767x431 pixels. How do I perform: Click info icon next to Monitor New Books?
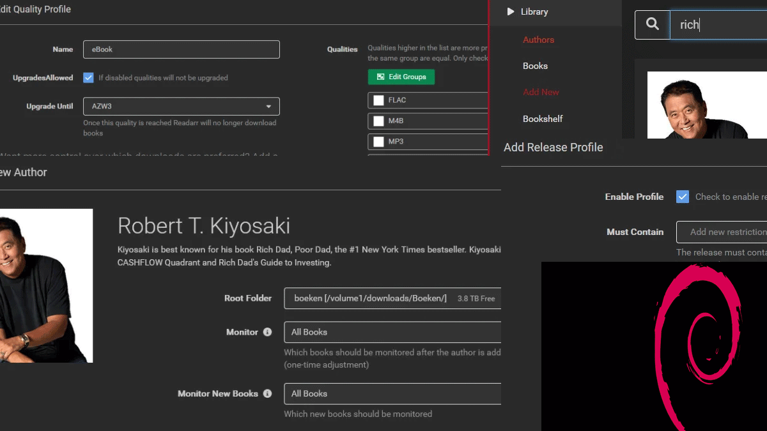267,393
